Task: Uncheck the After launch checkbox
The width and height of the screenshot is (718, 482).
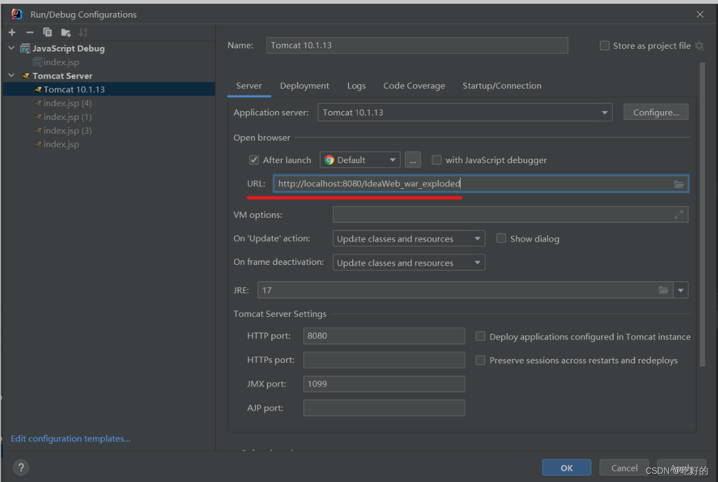Action: [254, 160]
